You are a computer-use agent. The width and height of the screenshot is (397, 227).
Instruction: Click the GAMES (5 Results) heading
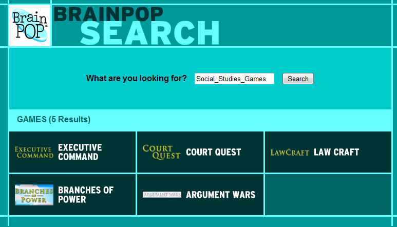coord(54,119)
